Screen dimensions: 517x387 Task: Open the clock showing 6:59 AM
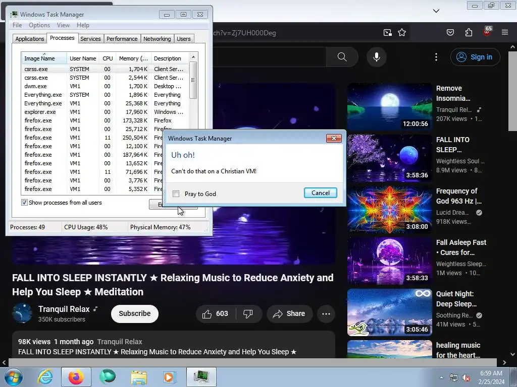491,377
